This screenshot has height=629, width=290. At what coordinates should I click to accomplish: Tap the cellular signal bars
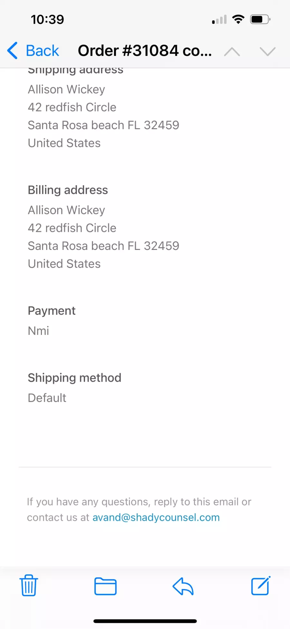point(219,20)
